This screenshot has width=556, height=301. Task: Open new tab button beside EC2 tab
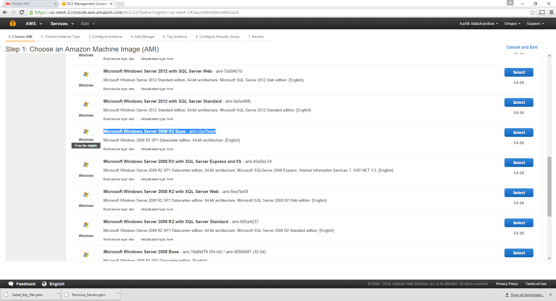tap(120, 4)
